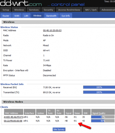
Task: Click the Time display in header
Action: coord(110,1)
